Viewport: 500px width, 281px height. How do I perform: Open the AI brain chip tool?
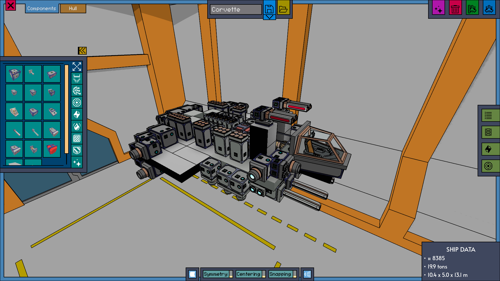[77, 91]
